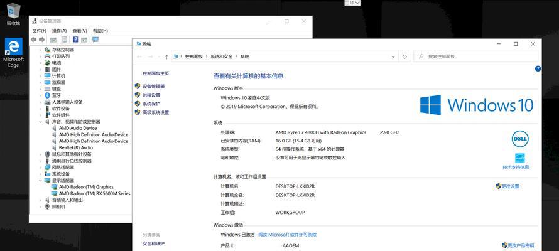Image resolution: width=559 pixels, height=251 pixels.
Task: Open the 设备管理器 link in System sidebar
Action: click(154, 87)
